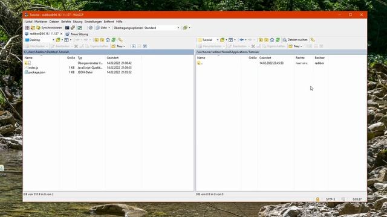Open the local Desktop drive dropdown
387x217 pixels.
click(x=39, y=40)
